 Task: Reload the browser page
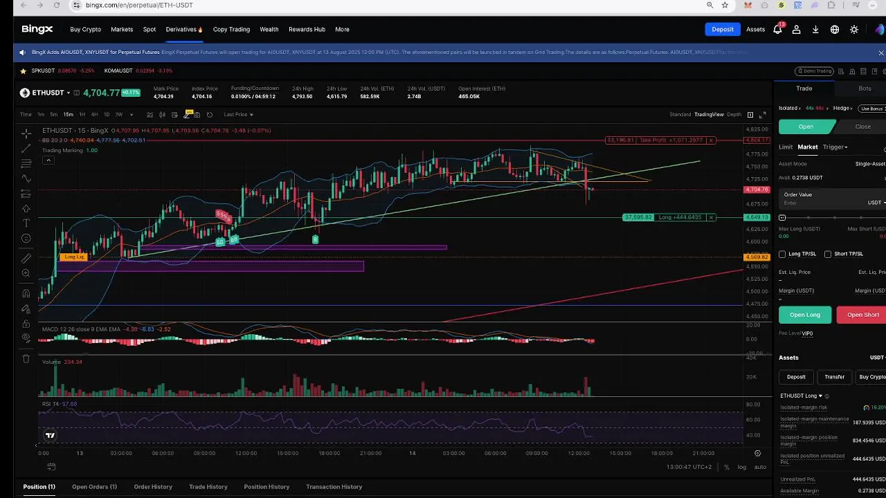pos(57,5)
